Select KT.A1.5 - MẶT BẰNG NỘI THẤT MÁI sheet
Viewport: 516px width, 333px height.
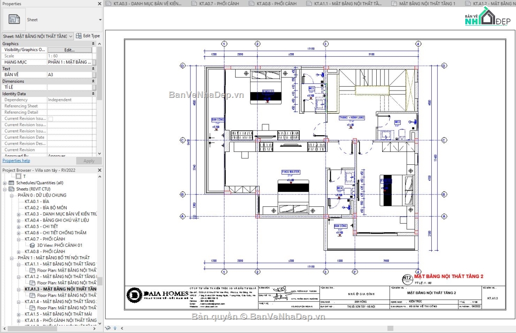pos(58,314)
